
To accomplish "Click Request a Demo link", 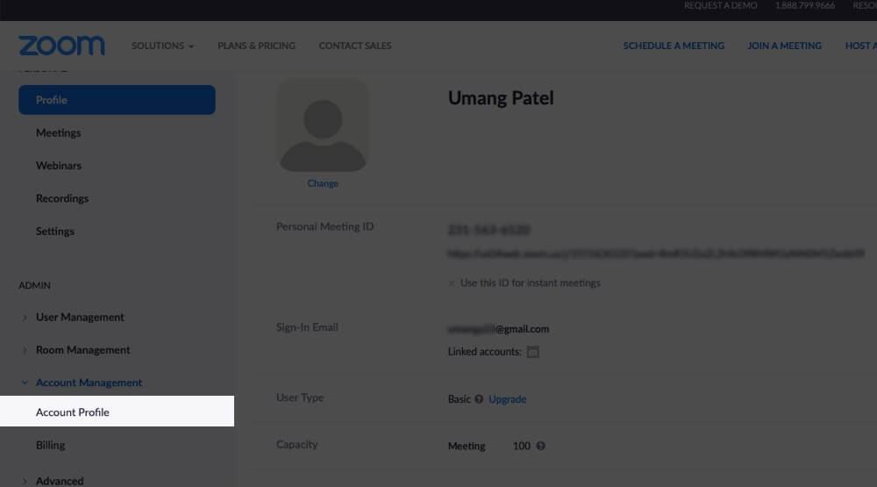I will [720, 5].
